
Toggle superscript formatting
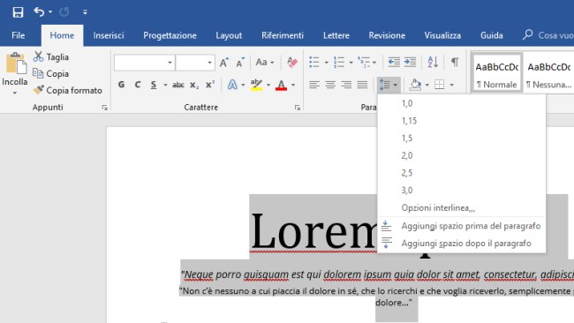click(210, 85)
